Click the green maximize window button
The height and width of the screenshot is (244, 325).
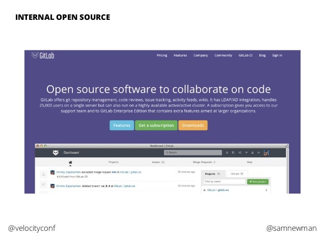[x=45, y=146]
